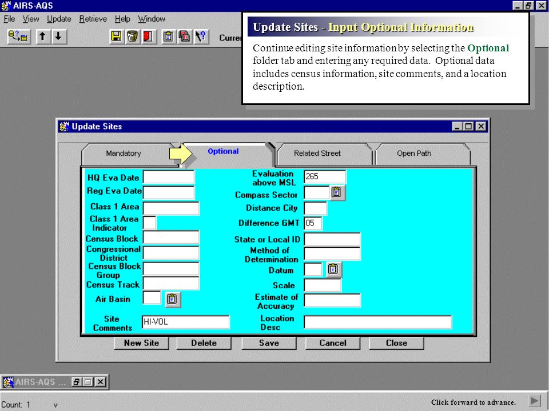Viewport: 549px width, 411px height.
Task: Click the Estimate of Accuracy field
Action: click(332, 300)
